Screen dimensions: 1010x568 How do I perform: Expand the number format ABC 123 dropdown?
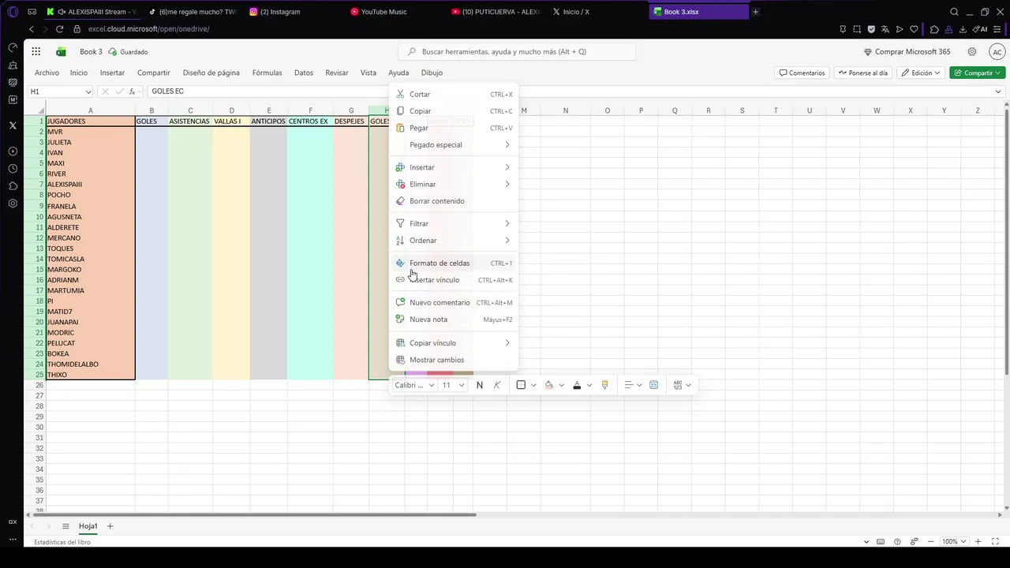point(688,385)
